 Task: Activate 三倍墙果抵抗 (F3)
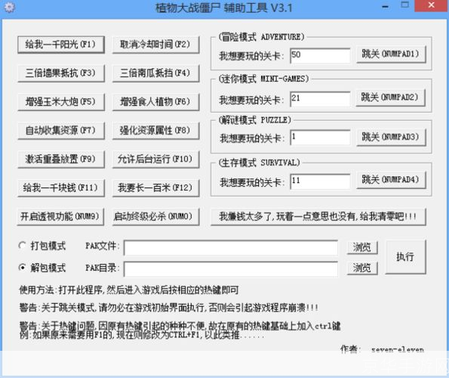point(61,73)
